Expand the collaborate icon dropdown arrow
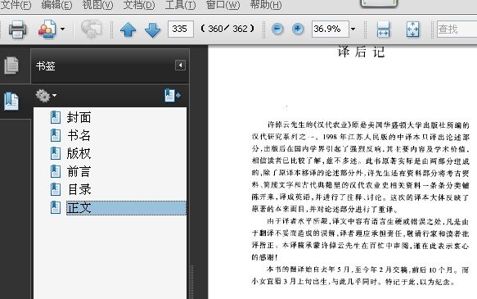The width and height of the screenshot is (477, 299). [x=62, y=29]
